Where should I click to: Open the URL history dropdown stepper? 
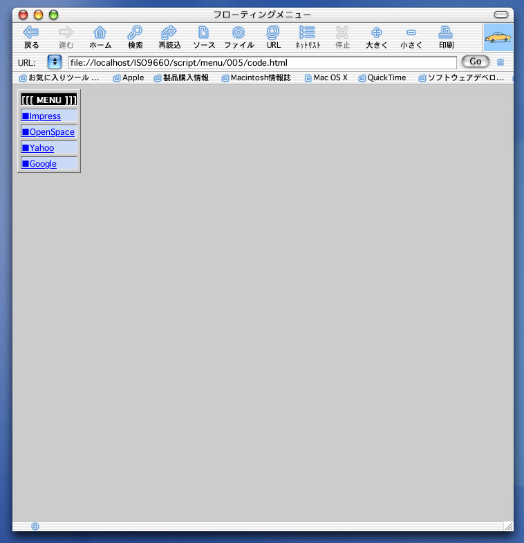click(x=55, y=62)
